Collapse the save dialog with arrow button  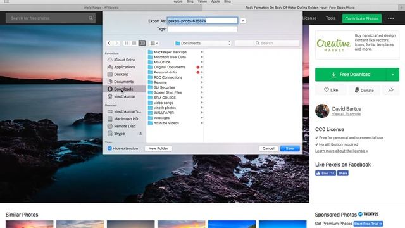coord(243,21)
